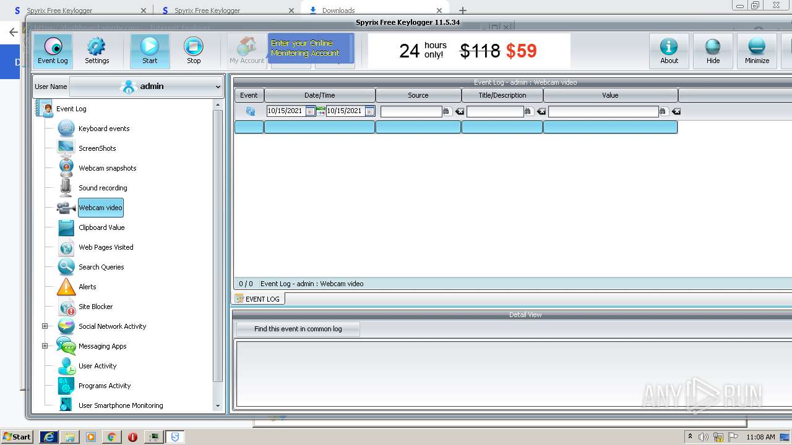This screenshot has width=792, height=445.
Task: Search using Value filter binoculars icon
Action: pyautogui.click(x=663, y=111)
